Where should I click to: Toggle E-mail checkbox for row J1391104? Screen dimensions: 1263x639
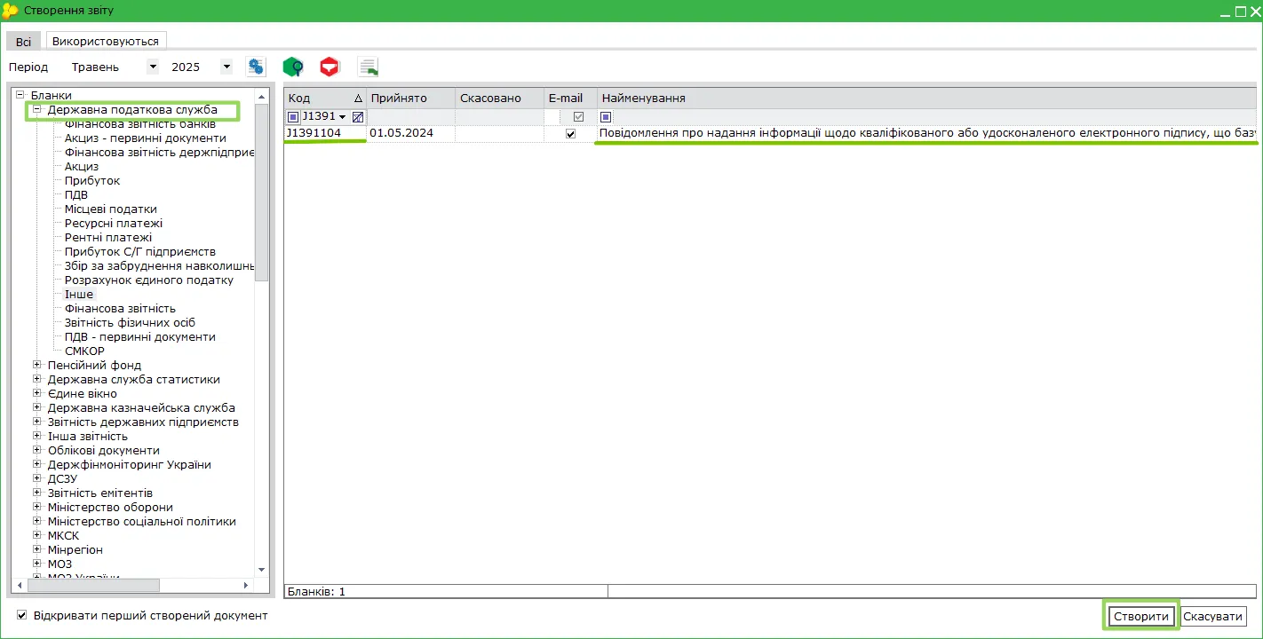pos(570,134)
